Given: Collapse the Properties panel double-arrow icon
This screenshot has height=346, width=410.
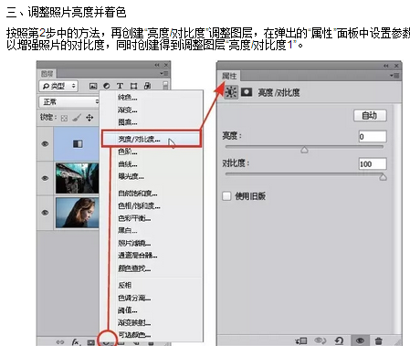Looking at the screenshot, I should tap(386, 66).
